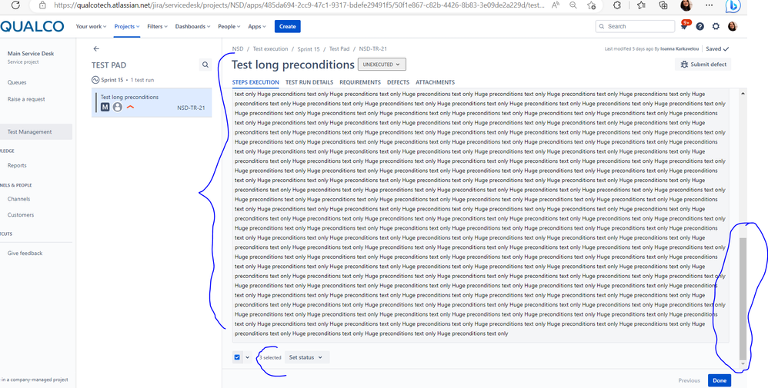Open the read aloud icon in address bar

point(556,5)
